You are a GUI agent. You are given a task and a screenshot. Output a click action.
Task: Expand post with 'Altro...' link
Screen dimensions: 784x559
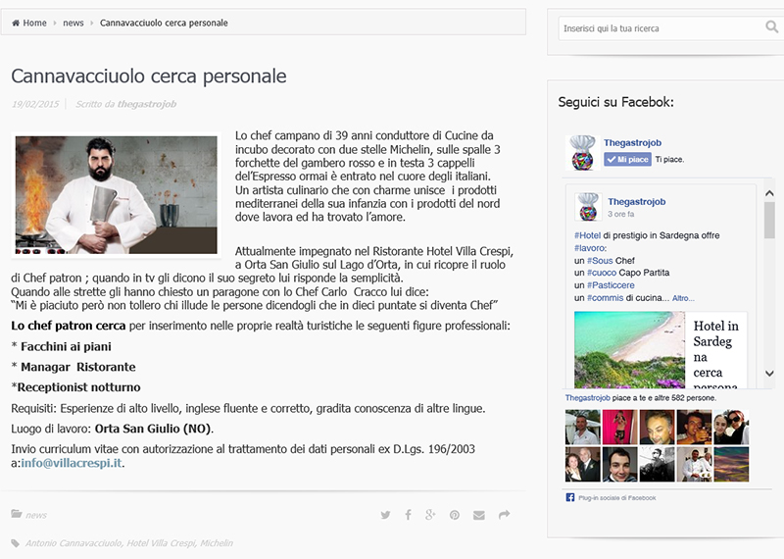pyautogui.click(x=683, y=298)
